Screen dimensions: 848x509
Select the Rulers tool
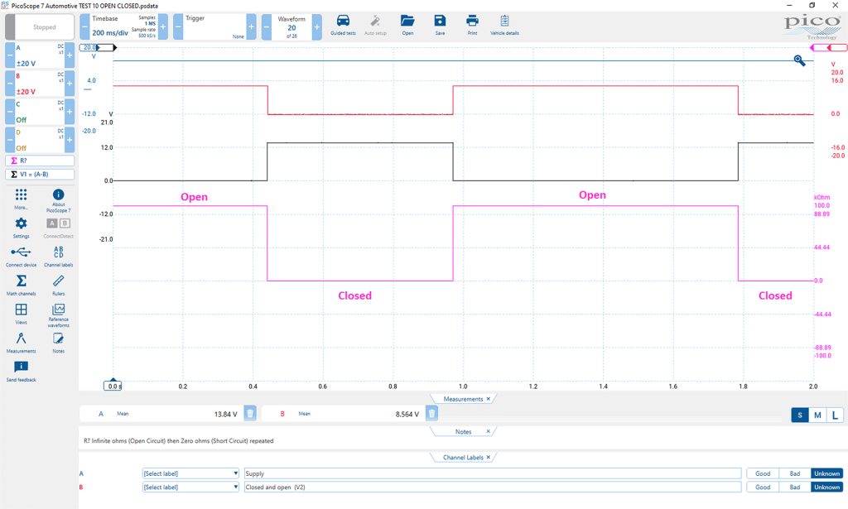coord(59,281)
